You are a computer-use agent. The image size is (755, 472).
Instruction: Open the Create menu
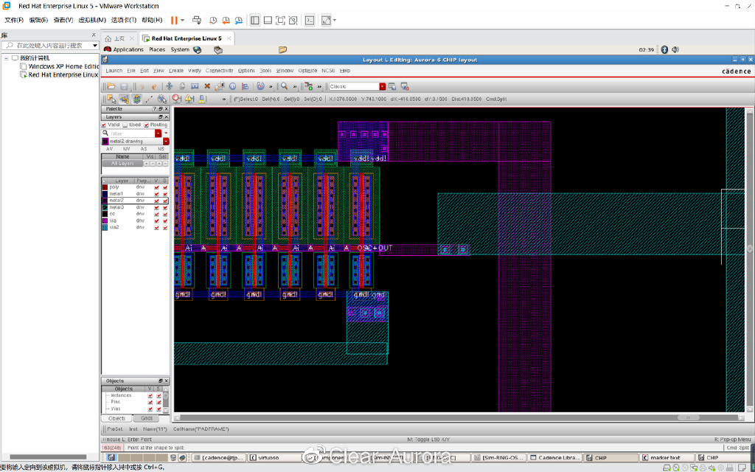(176, 70)
